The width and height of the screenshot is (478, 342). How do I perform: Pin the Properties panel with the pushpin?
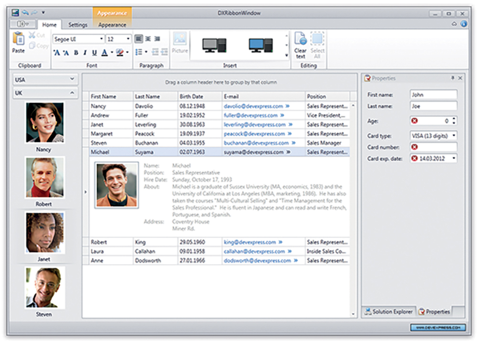tap(452, 78)
